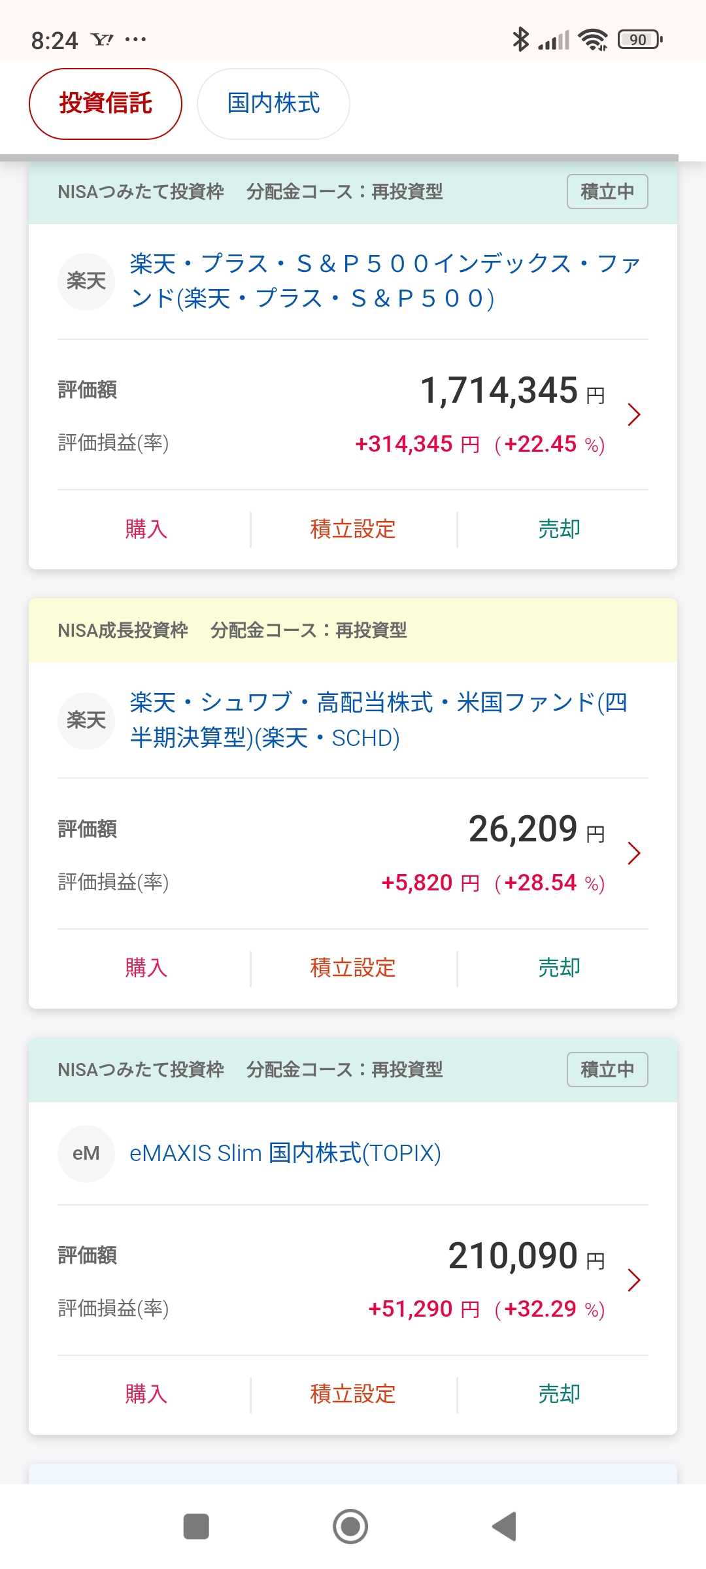The image size is (706, 1569).
Task: Tap the Wi-Fi icon in status bar
Action: point(593,40)
